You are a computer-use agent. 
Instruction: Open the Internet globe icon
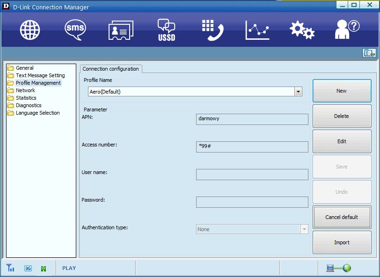point(30,30)
